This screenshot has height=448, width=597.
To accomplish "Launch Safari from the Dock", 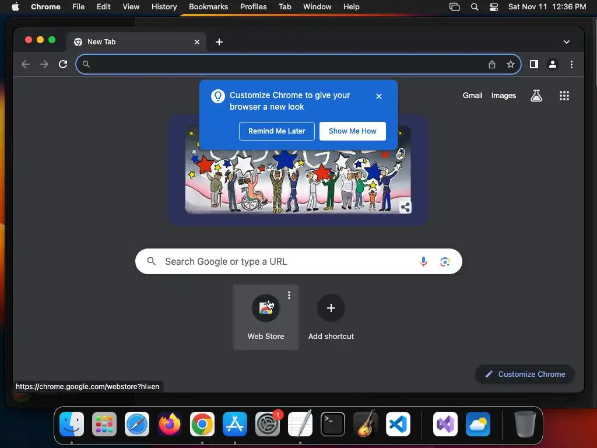I will (x=137, y=424).
